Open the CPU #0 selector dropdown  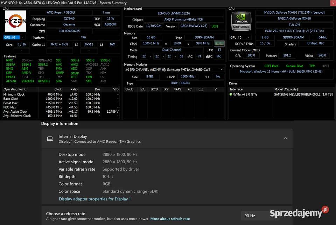[x=22, y=37]
